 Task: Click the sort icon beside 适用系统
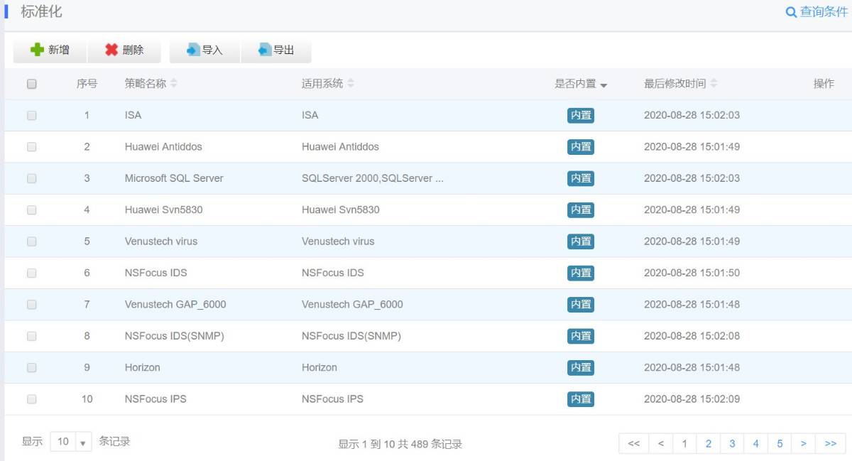[x=351, y=84]
